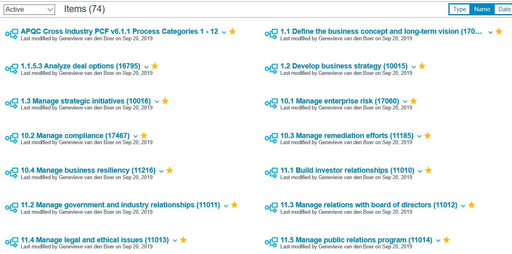Click process icon beside 11.5 Manage public relations program
The image size is (512, 254).
(x=271, y=242)
